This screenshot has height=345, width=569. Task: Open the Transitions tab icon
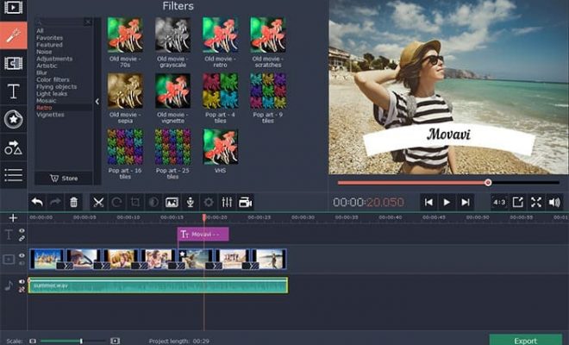13,63
